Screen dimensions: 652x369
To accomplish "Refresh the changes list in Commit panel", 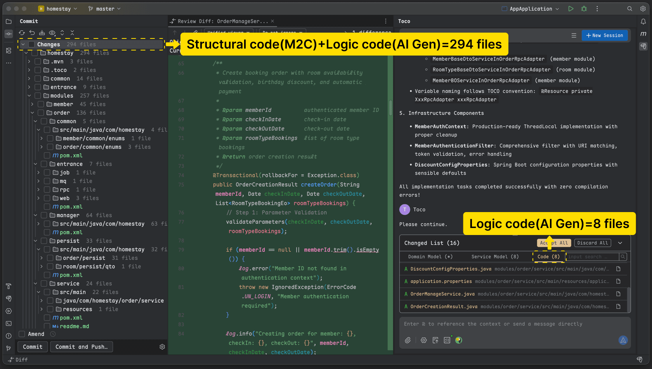I will (x=22, y=33).
